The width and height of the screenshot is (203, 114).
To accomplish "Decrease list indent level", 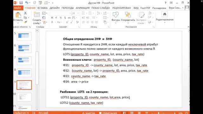I will pos(83,18).
